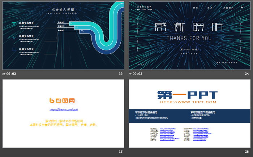The width and height of the screenshot is (253, 157).
Task: Click the HTTP://WWW.1PPT.COM address text
Action: tap(188, 102)
